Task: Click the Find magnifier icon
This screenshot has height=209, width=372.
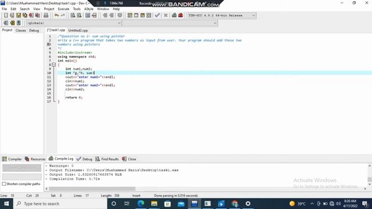Action: click(73, 16)
